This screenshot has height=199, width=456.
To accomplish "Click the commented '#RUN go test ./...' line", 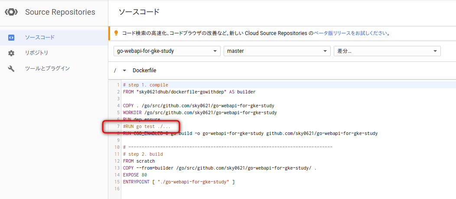I will 147,126.
